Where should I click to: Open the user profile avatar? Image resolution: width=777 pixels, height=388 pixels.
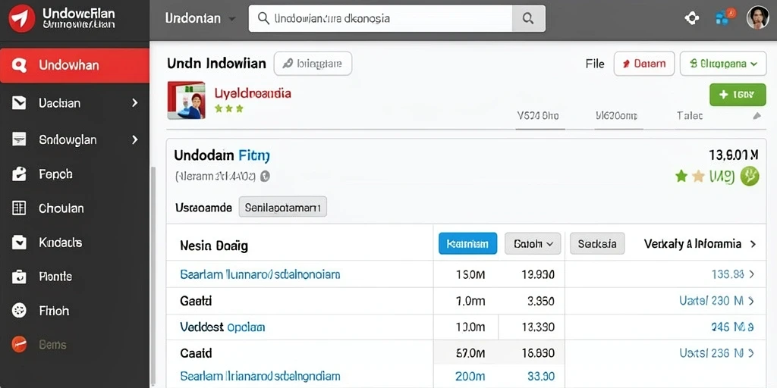tap(758, 18)
